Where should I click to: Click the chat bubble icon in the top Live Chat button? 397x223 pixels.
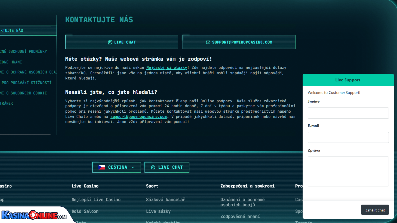(x=110, y=42)
